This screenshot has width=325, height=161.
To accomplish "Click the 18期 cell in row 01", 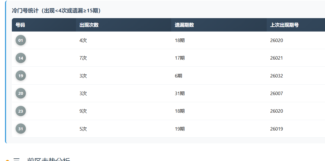I will coord(219,40).
